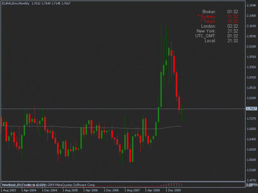
Task: Click the 2.0590 price axis label
Action: coord(251,36)
